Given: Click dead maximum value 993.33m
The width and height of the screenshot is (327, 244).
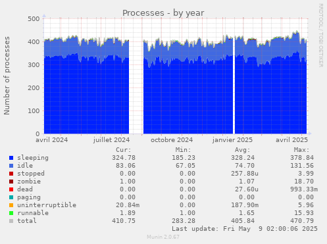Looking at the screenshot, I should pos(304,189).
